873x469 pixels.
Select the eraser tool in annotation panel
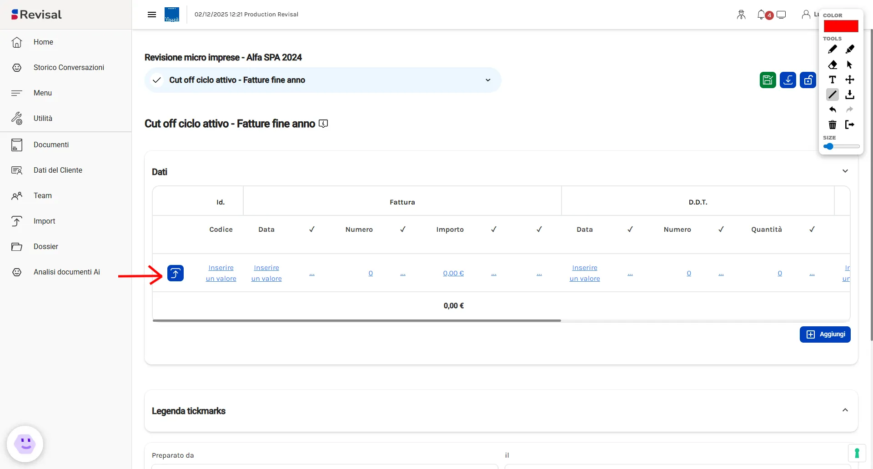[x=832, y=65]
